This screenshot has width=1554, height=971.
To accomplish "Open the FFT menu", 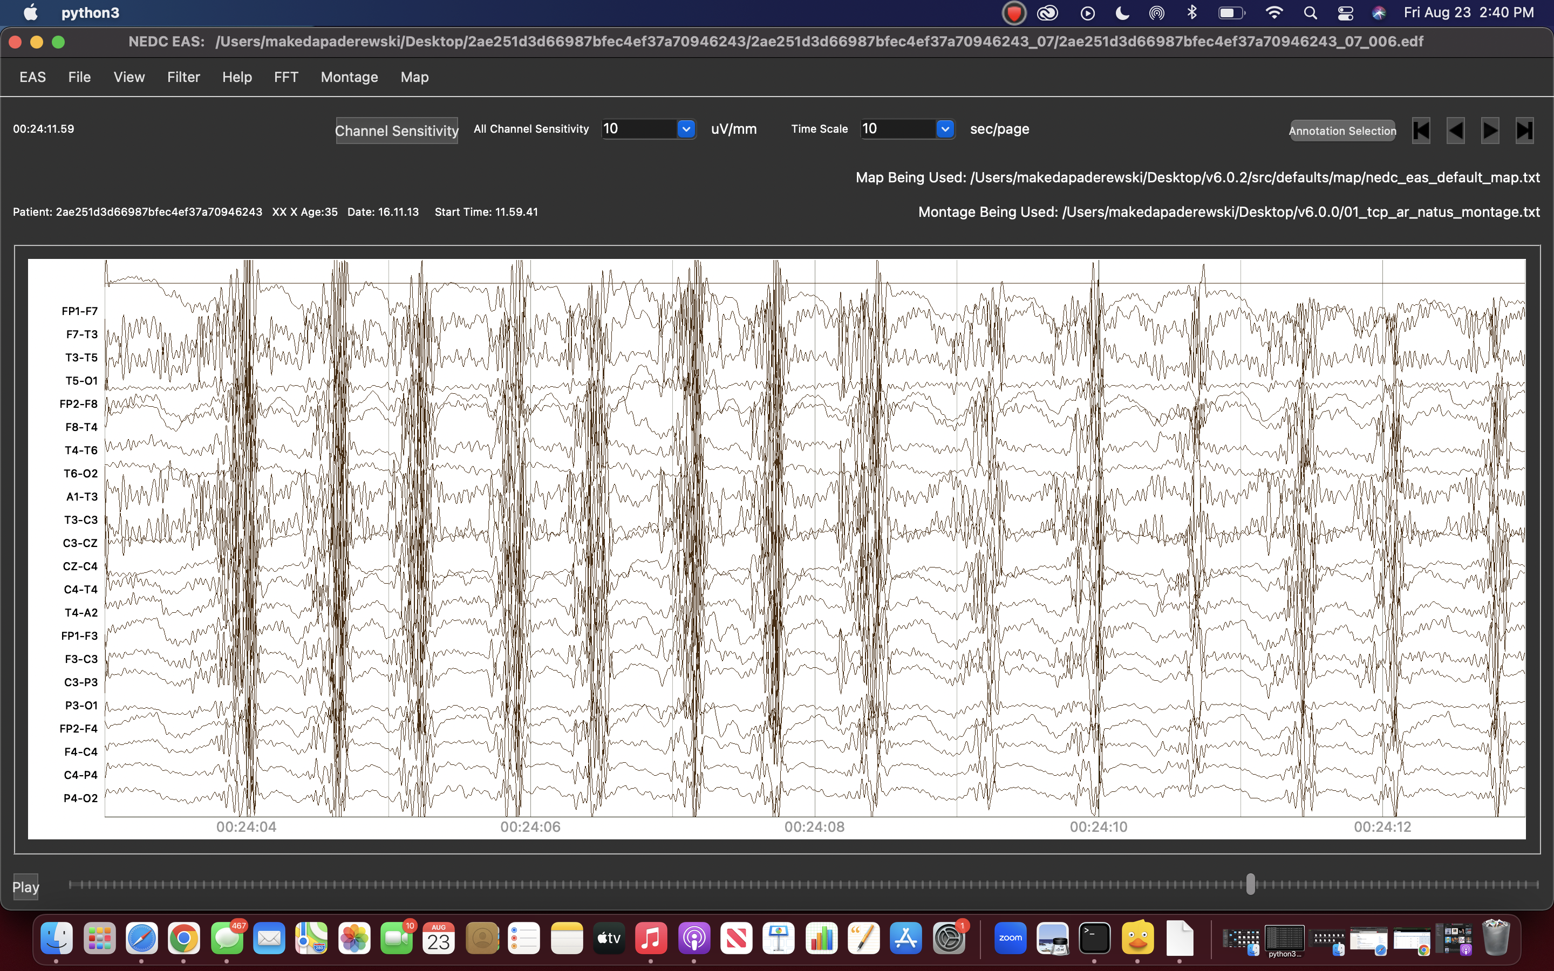I will point(286,77).
